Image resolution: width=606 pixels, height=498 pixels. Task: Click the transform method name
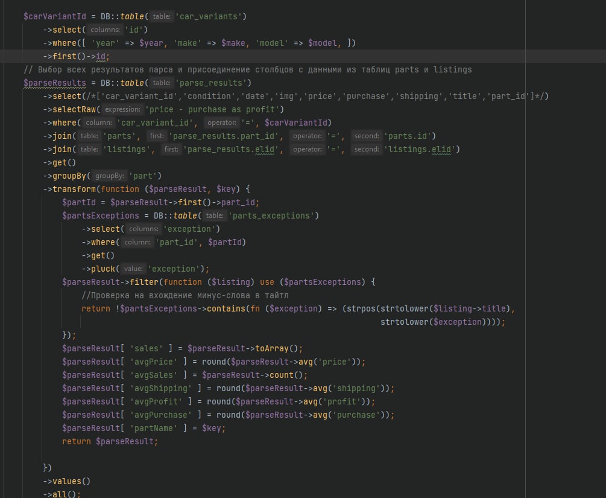[x=74, y=189]
